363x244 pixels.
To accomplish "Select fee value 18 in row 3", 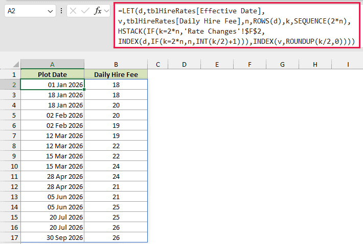I will (116, 95).
